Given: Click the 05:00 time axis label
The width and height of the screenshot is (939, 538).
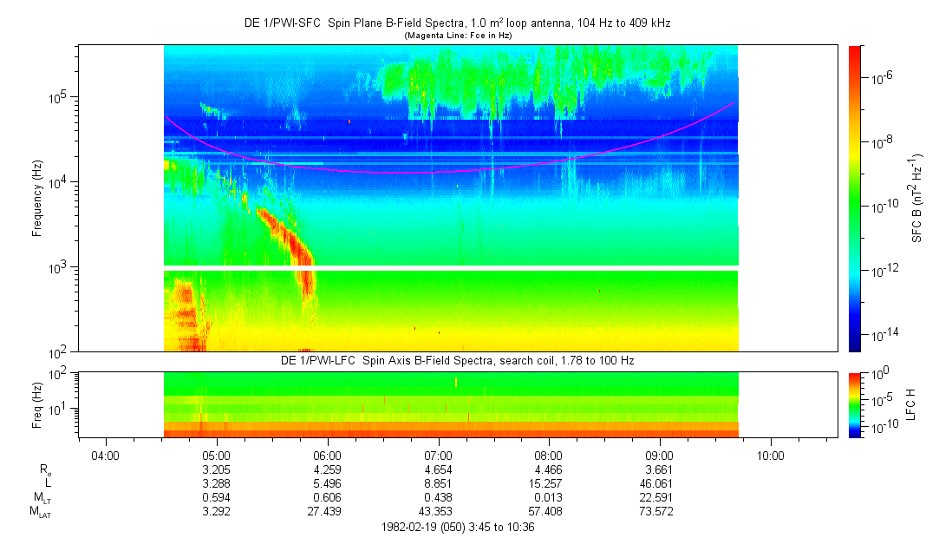Looking at the screenshot, I should [x=216, y=456].
